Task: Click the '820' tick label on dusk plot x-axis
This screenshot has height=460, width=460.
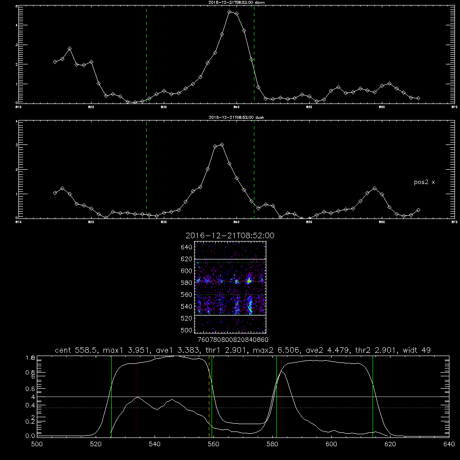Action: tap(91, 222)
